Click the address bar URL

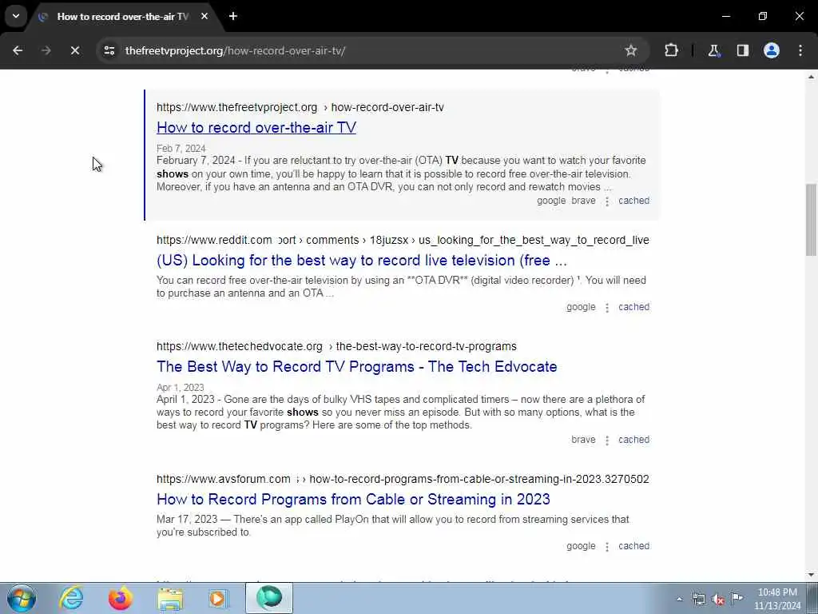pos(235,50)
